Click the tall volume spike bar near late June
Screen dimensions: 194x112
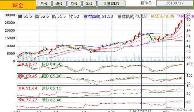[x=162, y=39]
